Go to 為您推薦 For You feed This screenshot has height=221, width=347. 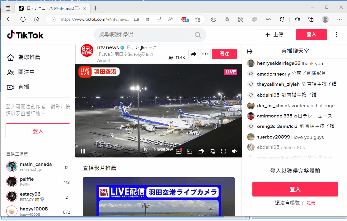pos(24,57)
